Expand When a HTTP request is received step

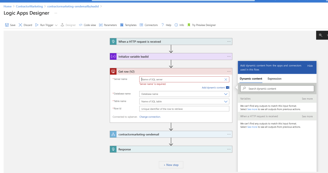(x=171, y=41)
